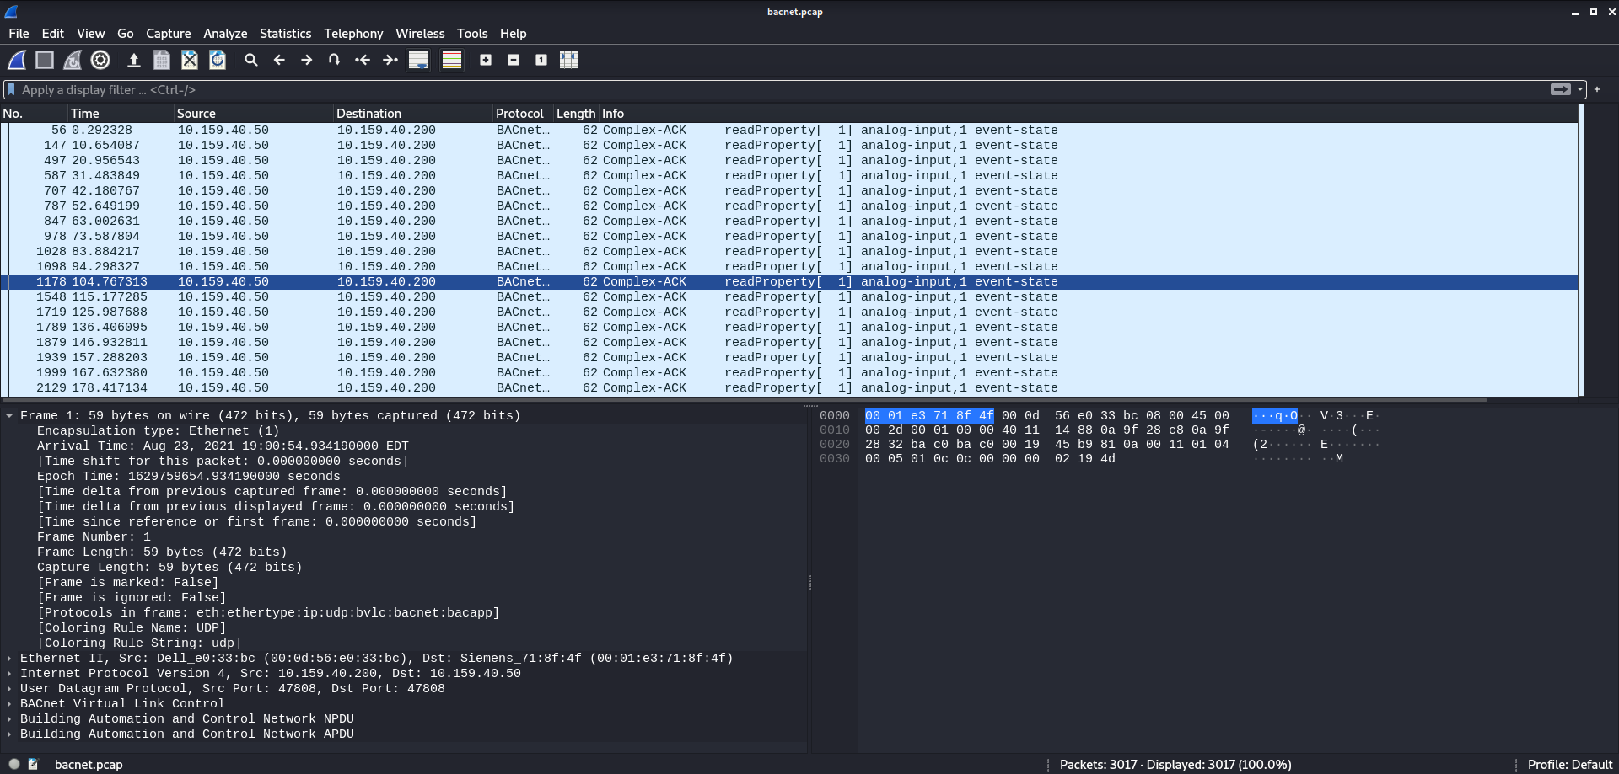Restart the current capture
Viewport: 1619px width, 774px height.
coord(73,60)
